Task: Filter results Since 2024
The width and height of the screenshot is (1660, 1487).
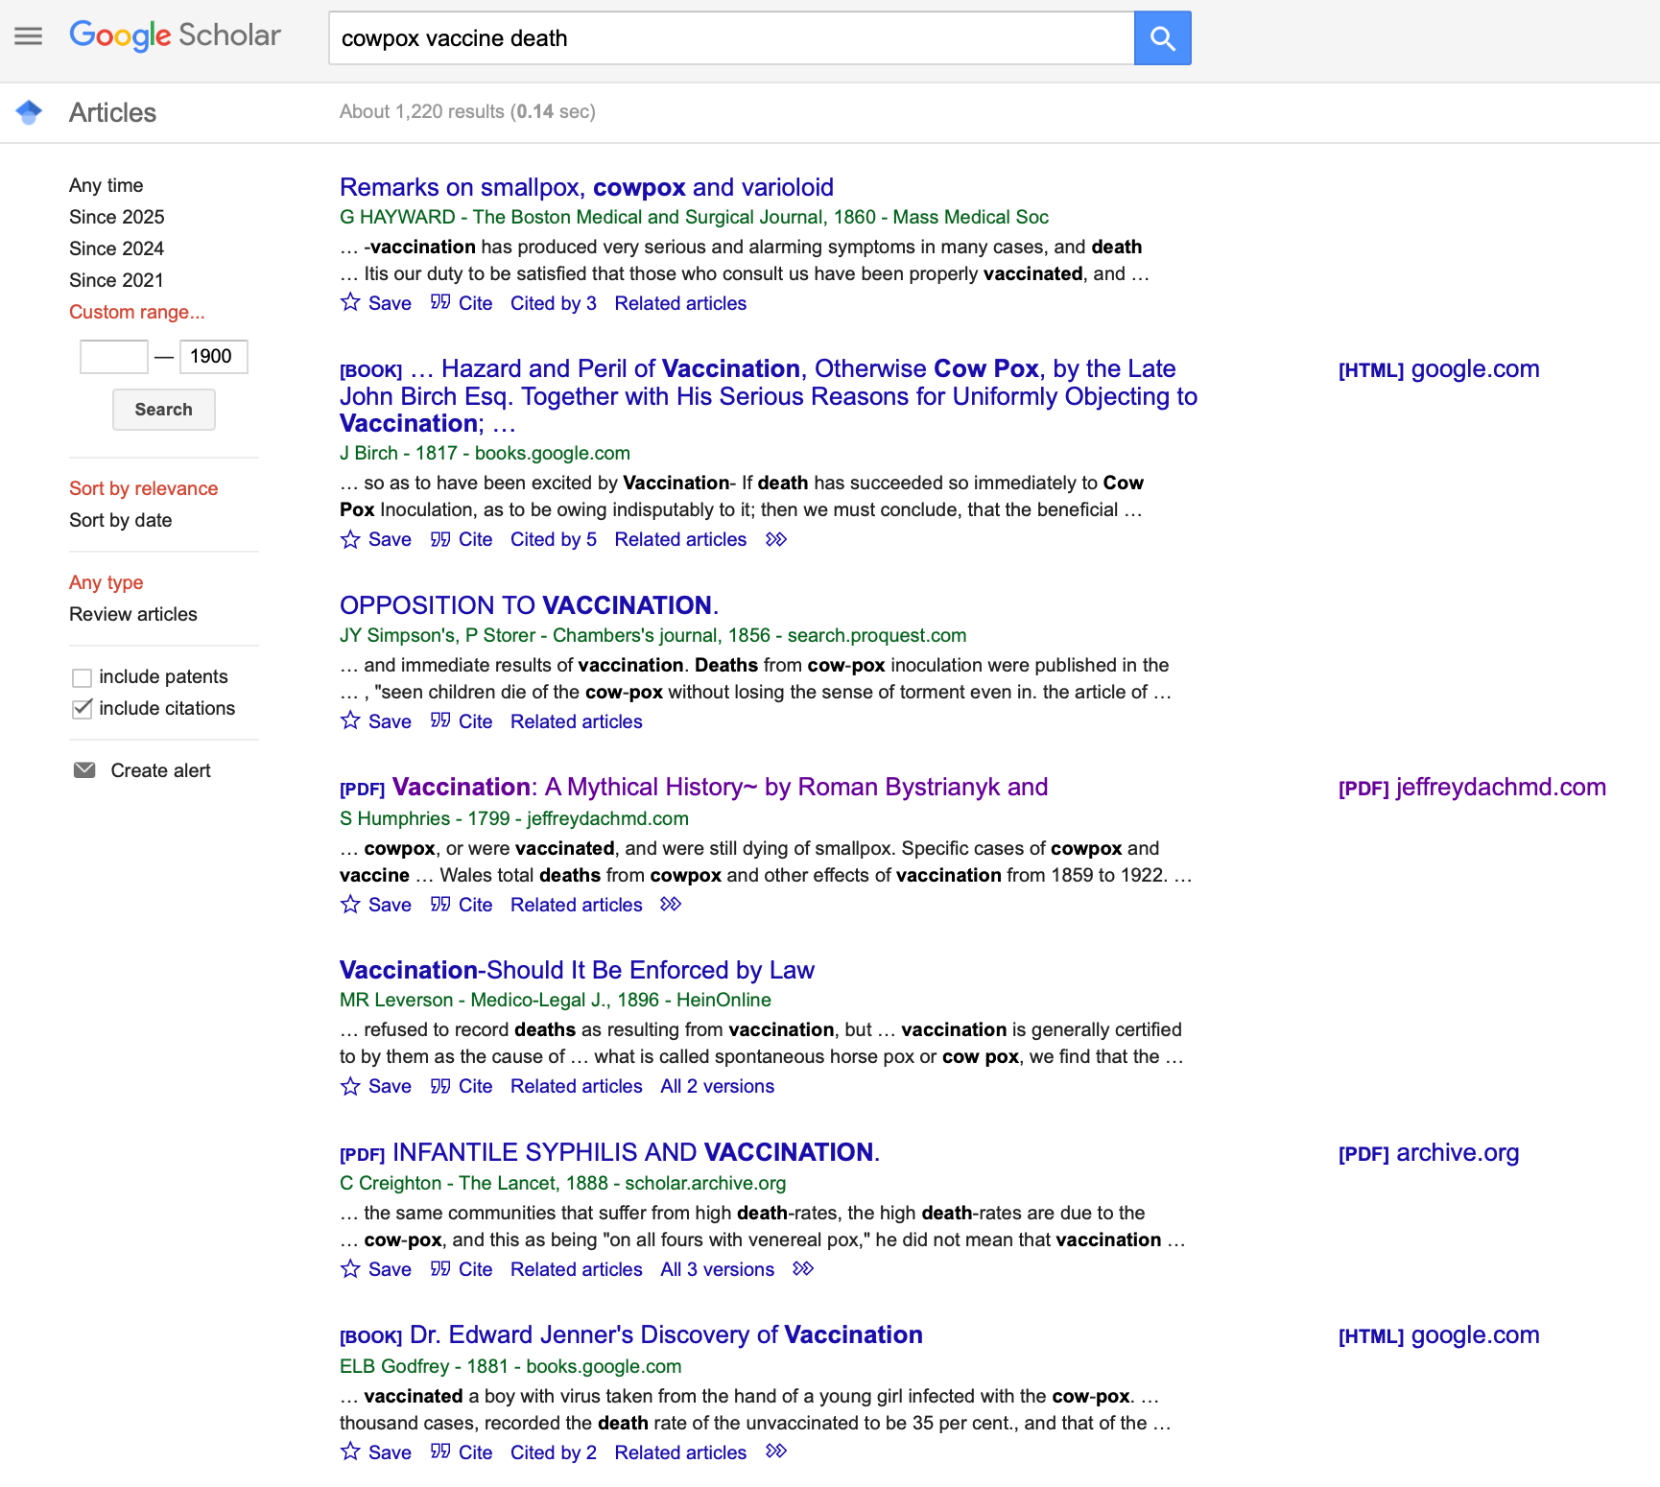Action: [117, 248]
